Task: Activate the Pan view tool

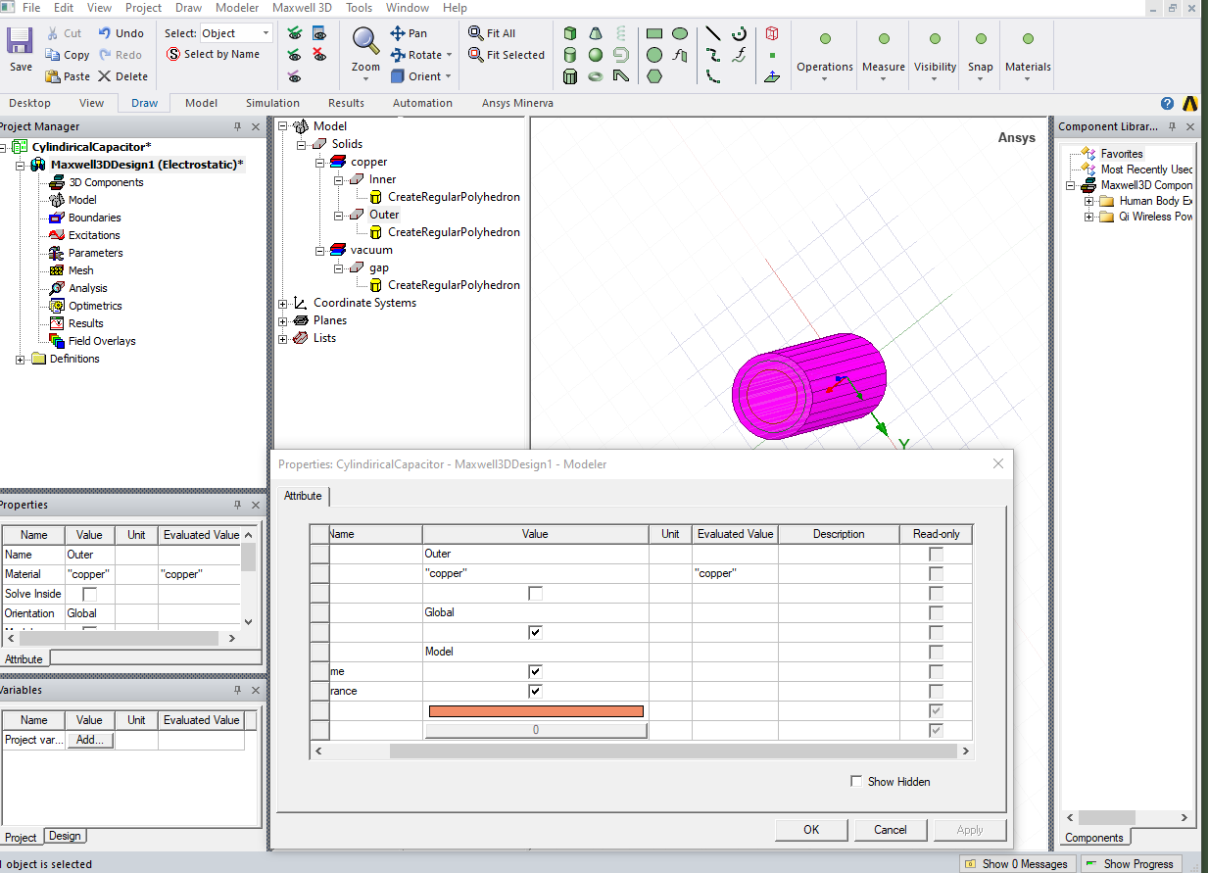Action: (398, 33)
